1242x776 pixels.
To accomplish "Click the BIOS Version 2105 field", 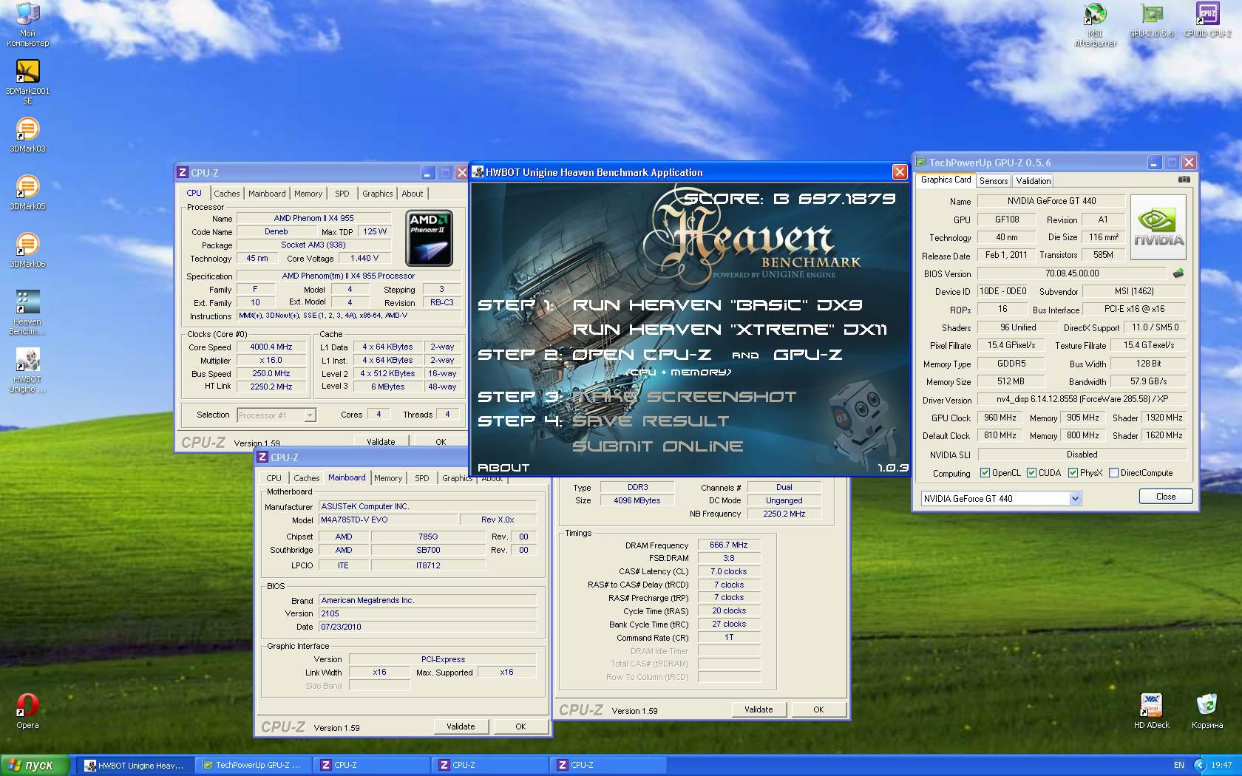I will [x=427, y=613].
